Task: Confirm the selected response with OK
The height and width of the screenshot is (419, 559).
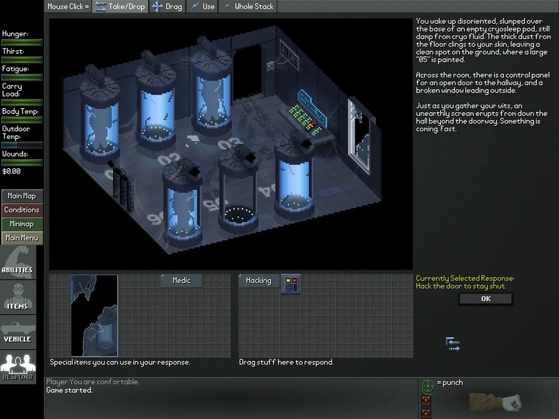Action: (485, 299)
